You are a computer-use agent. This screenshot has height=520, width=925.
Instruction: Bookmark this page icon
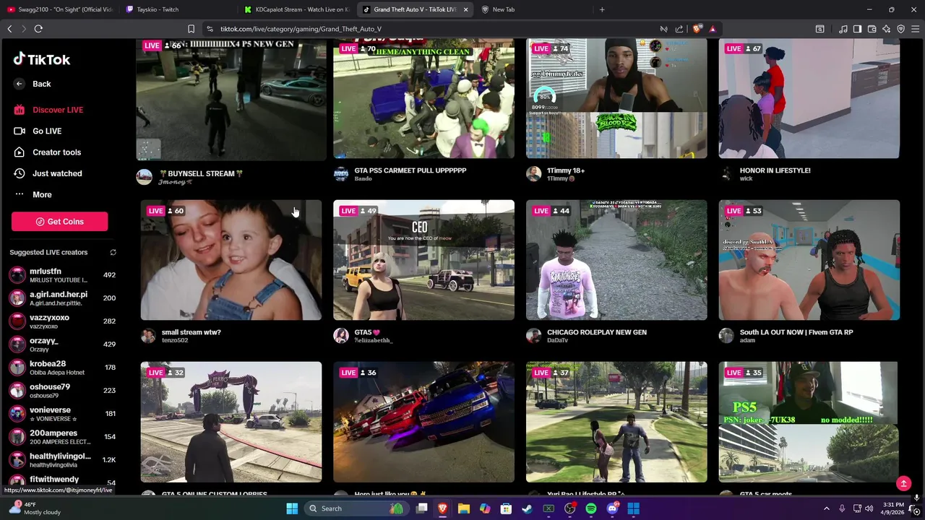pyautogui.click(x=191, y=29)
